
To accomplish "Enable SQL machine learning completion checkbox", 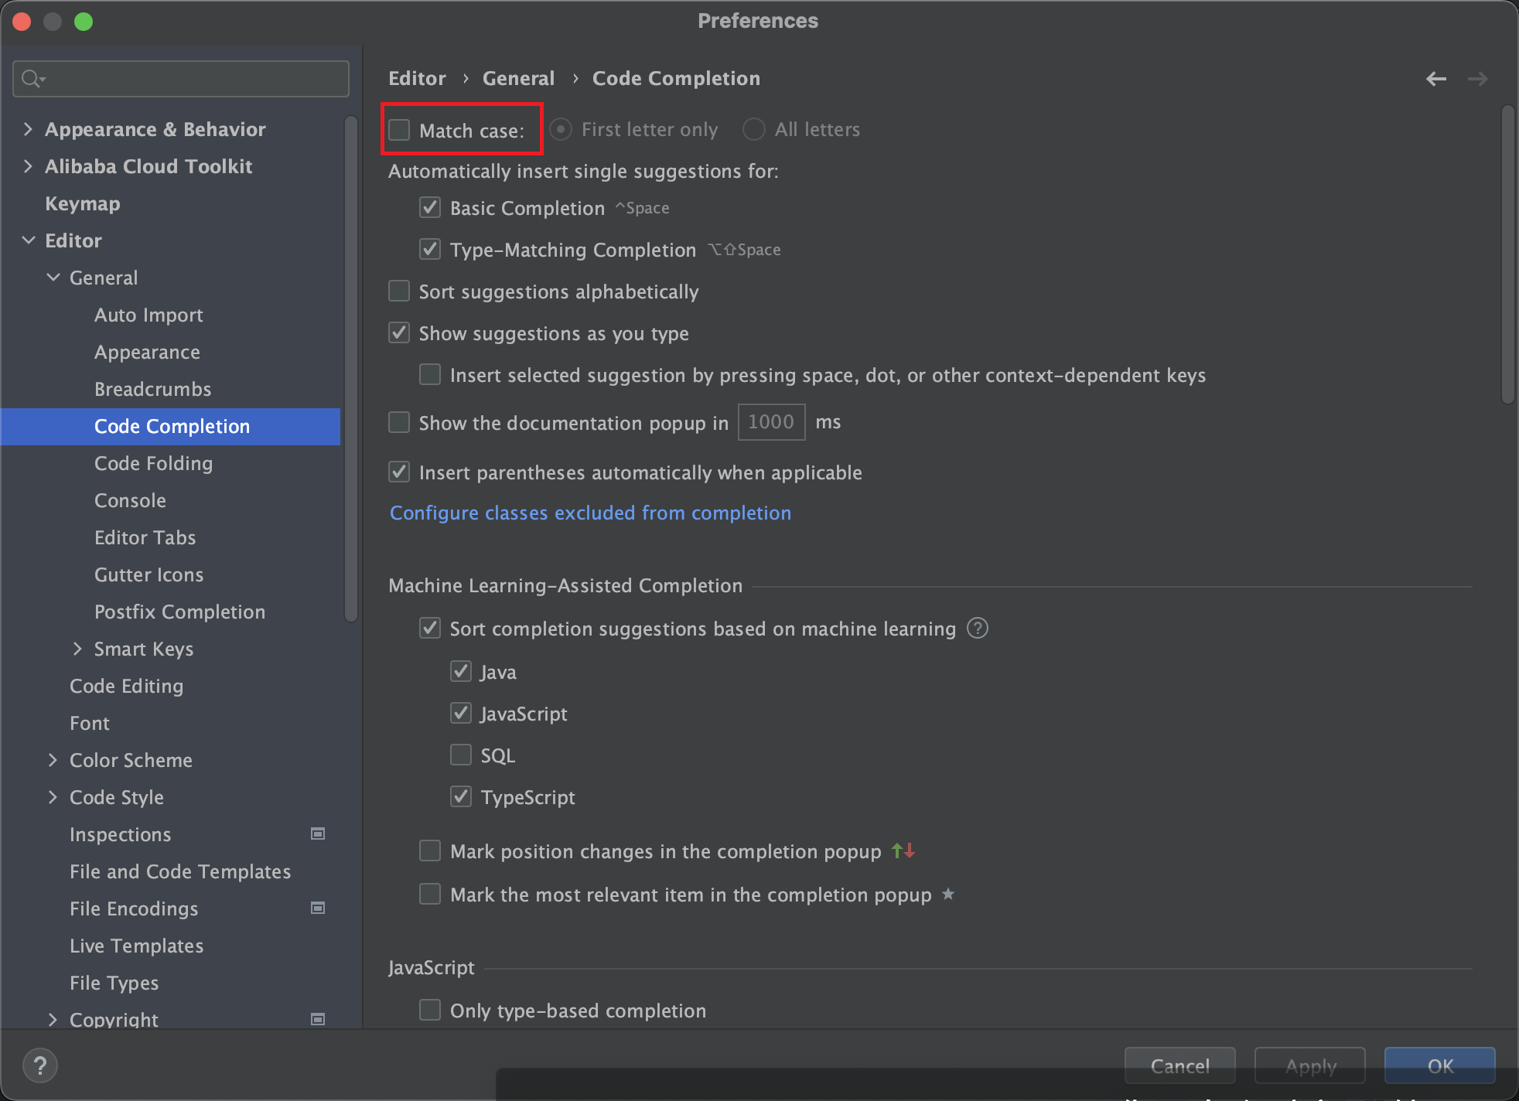I will 461,755.
